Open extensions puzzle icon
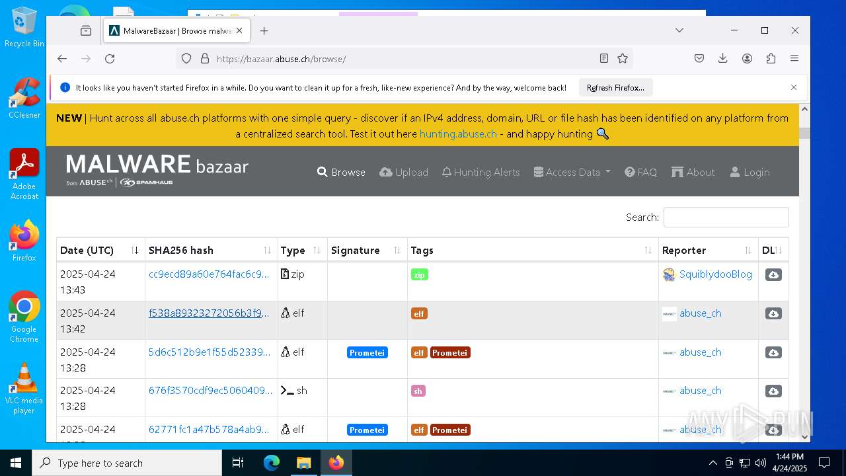 pyautogui.click(x=771, y=58)
